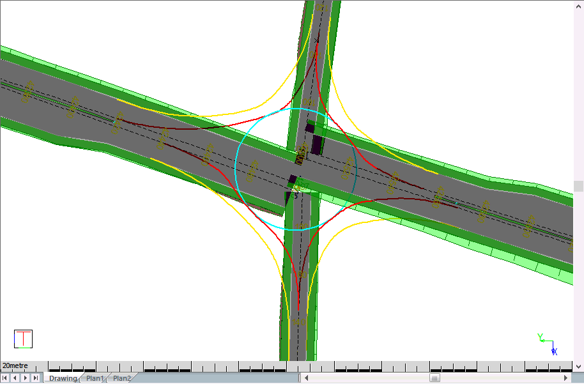The width and height of the screenshot is (584, 384).
Task: Click the XY axis orientation indicator
Action: coord(547,344)
